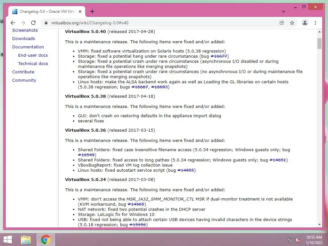Open the Chrome profile avatar

(x=305, y=23)
